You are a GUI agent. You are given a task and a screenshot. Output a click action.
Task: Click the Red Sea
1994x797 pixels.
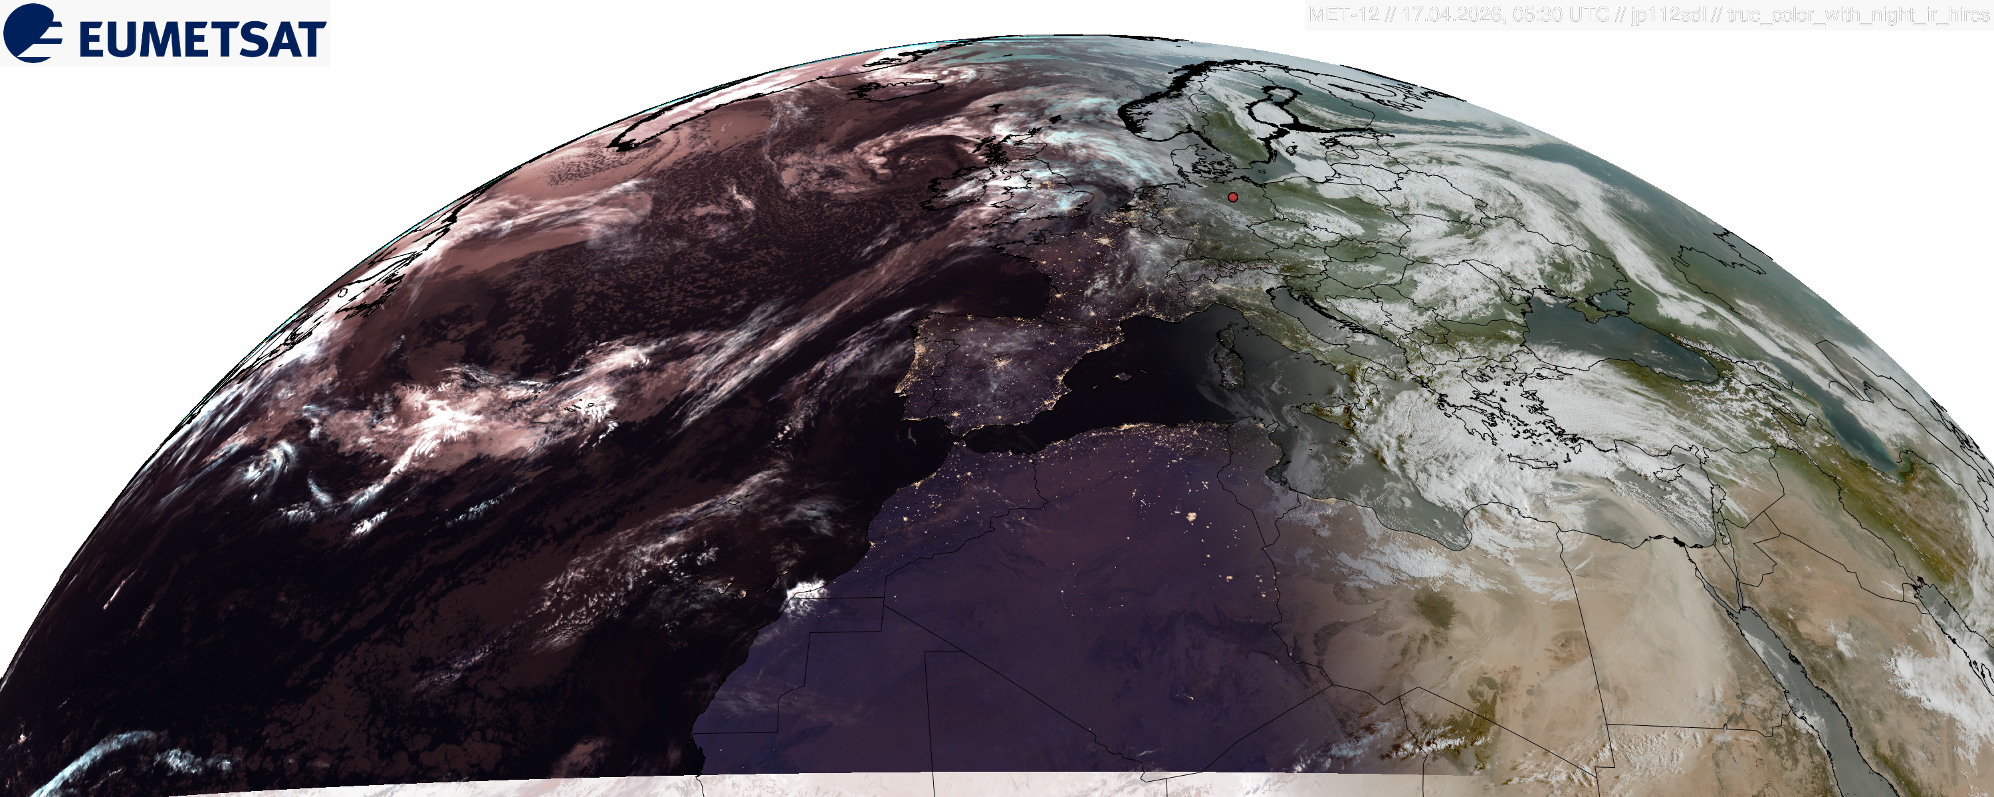click(1804, 681)
